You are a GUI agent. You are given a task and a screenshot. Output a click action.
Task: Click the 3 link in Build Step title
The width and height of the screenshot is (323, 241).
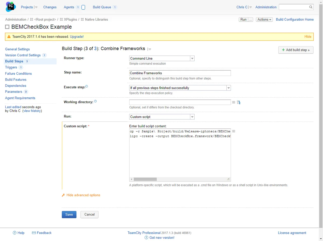[x=95, y=49]
